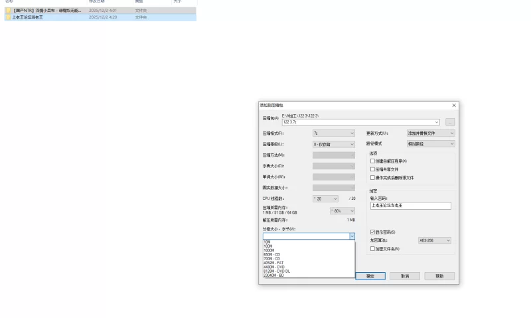Click folder icon of the 4:01 folder row
This screenshot has width=531, height=318.
pos(9,11)
